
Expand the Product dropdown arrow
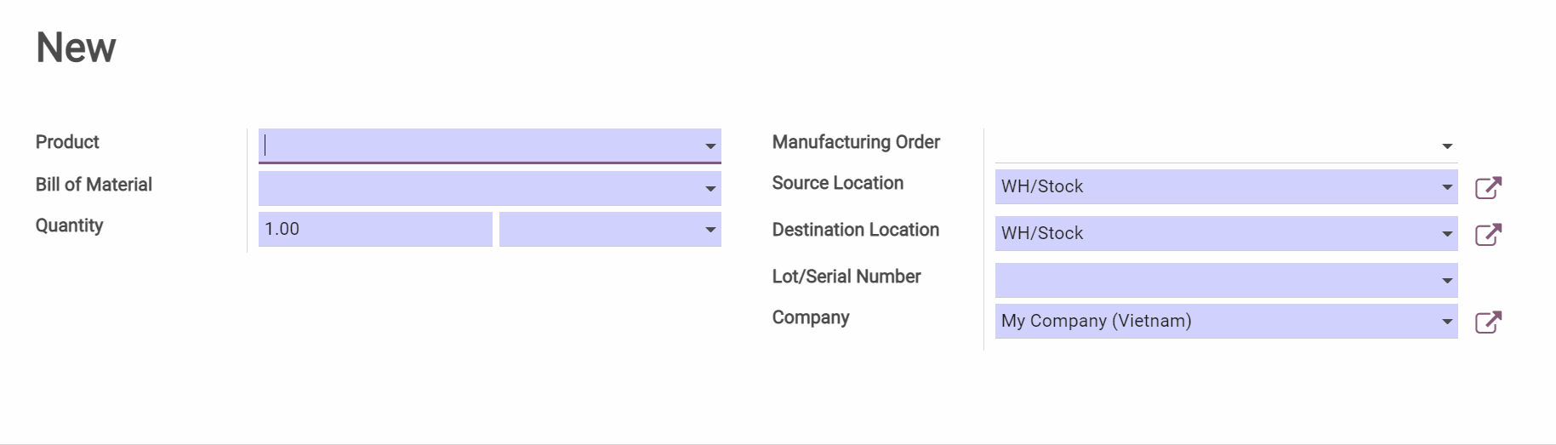710,146
